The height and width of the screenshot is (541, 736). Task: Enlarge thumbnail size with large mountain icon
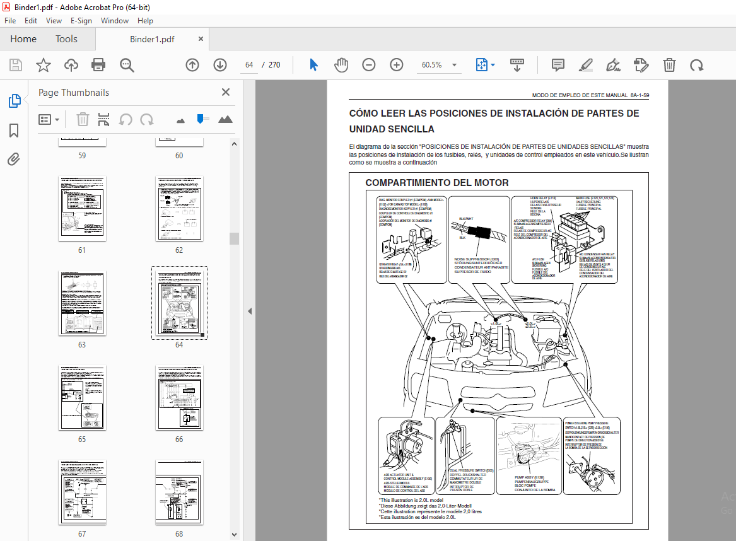coord(225,119)
